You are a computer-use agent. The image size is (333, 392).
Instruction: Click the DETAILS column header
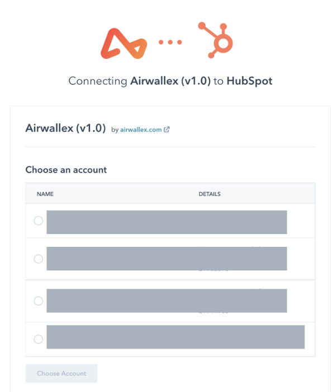click(x=210, y=194)
